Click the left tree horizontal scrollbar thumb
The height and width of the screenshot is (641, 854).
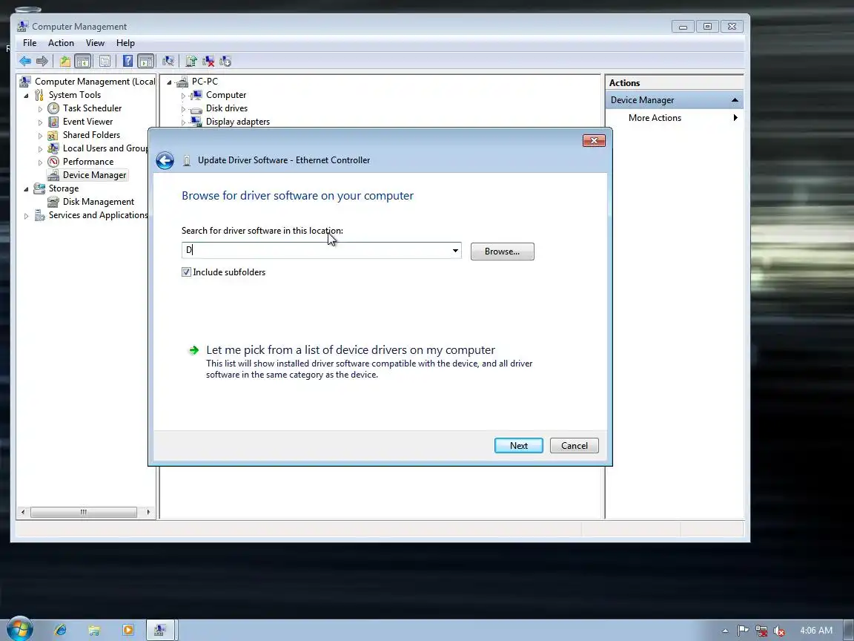83,513
